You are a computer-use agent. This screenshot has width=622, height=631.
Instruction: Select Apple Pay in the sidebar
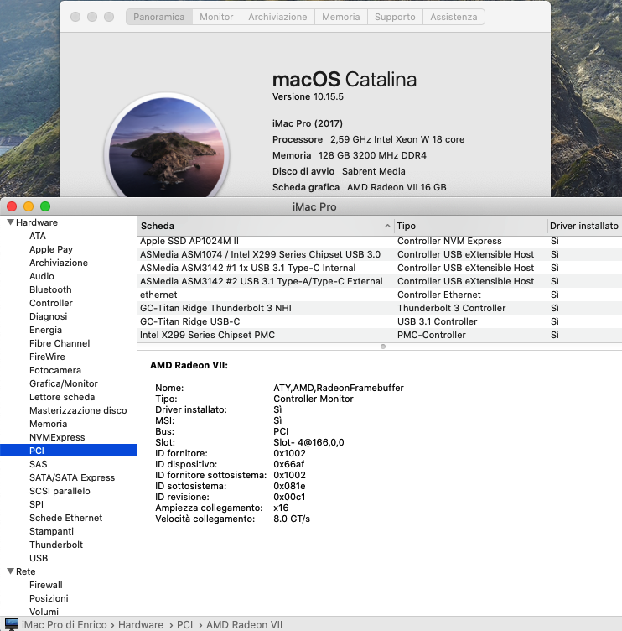51,249
